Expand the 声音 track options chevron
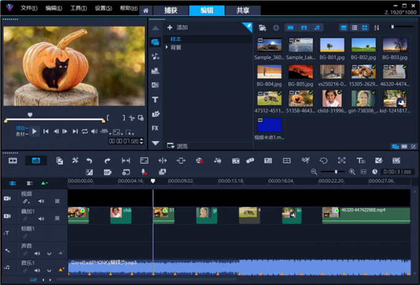 tap(49, 254)
